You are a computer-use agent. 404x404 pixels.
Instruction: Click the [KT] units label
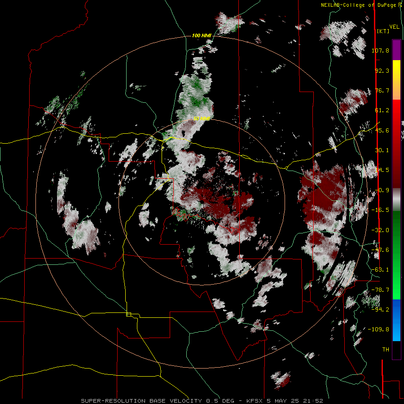pyautogui.click(x=383, y=31)
